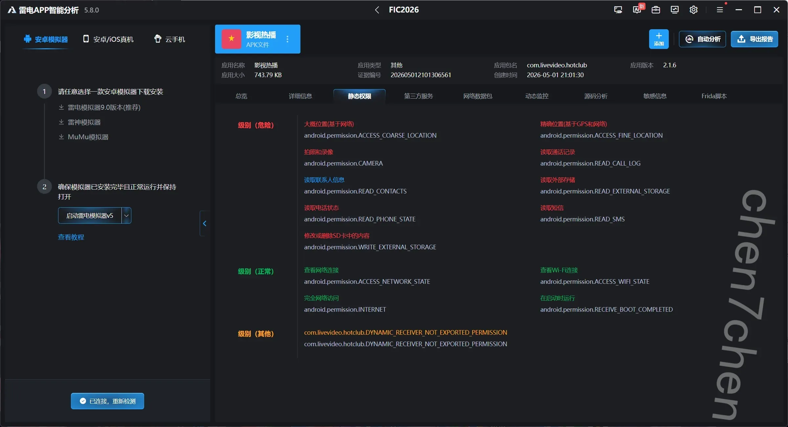Click the 添加 add button

[x=659, y=39]
